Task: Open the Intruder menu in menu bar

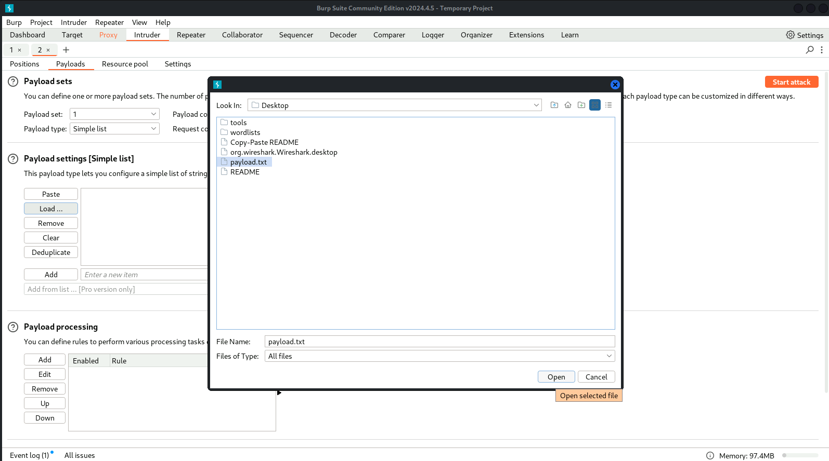Action: click(x=74, y=22)
